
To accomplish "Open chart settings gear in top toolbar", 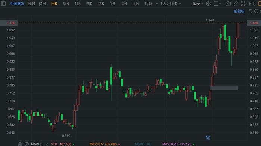I will [208, 3].
